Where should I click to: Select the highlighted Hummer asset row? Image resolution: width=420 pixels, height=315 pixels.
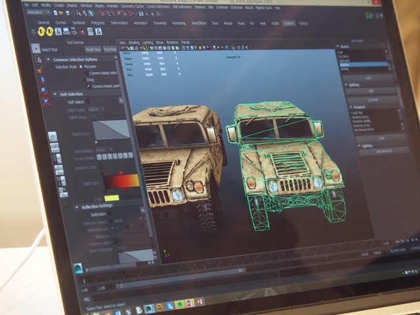point(364,64)
